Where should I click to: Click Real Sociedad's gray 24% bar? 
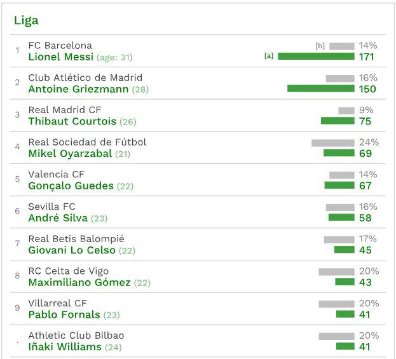pos(332,143)
